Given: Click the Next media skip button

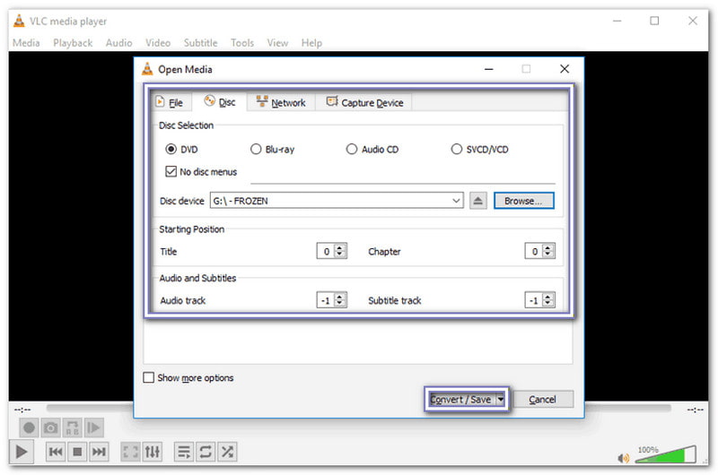Looking at the screenshot, I should (99, 452).
